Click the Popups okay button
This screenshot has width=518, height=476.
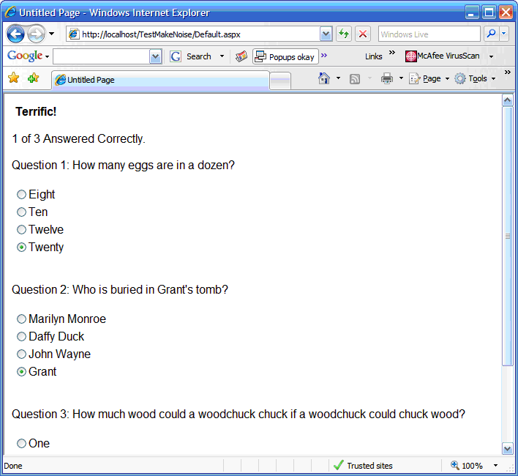point(285,56)
